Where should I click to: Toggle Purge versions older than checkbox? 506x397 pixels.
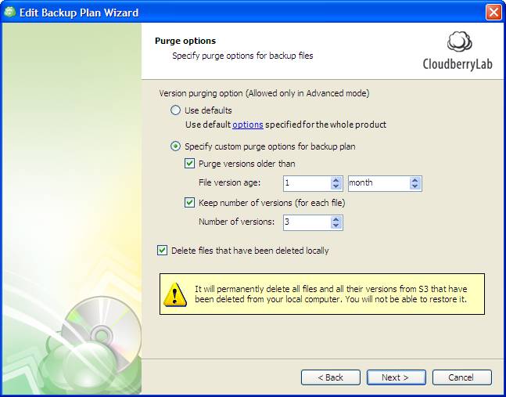click(189, 164)
